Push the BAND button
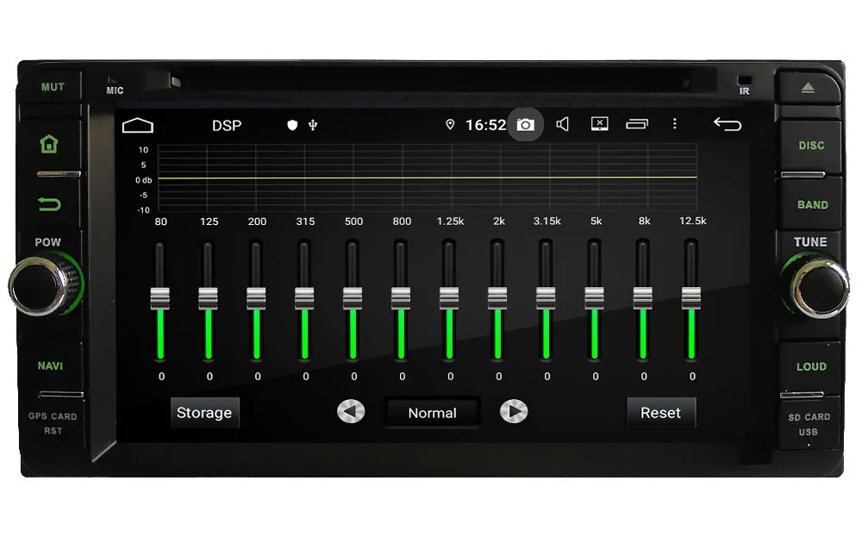This screenshot has width=862, height=543. (813, 205)
